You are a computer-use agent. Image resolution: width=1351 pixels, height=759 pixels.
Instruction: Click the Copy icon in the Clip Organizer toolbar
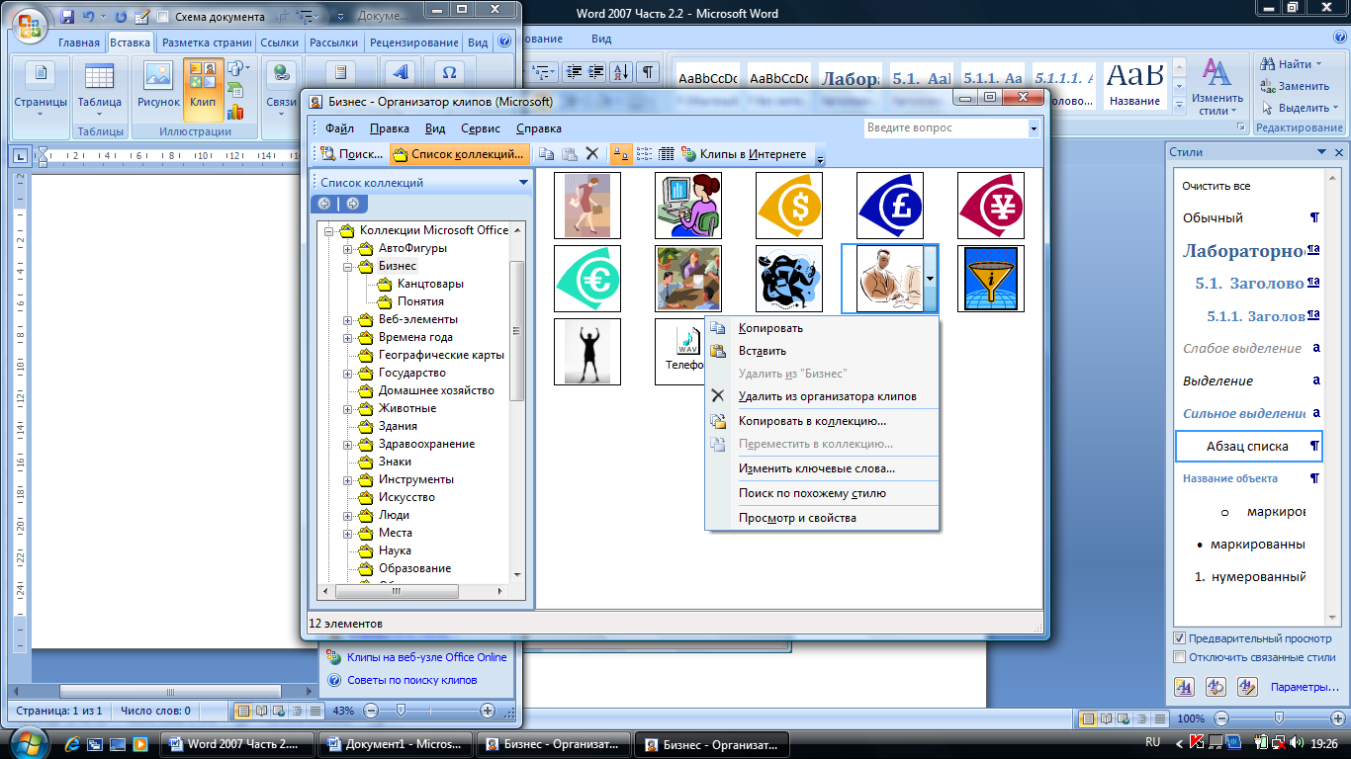(546, 154)
